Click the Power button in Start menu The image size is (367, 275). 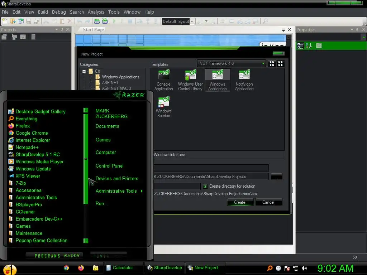coord(108,256)
